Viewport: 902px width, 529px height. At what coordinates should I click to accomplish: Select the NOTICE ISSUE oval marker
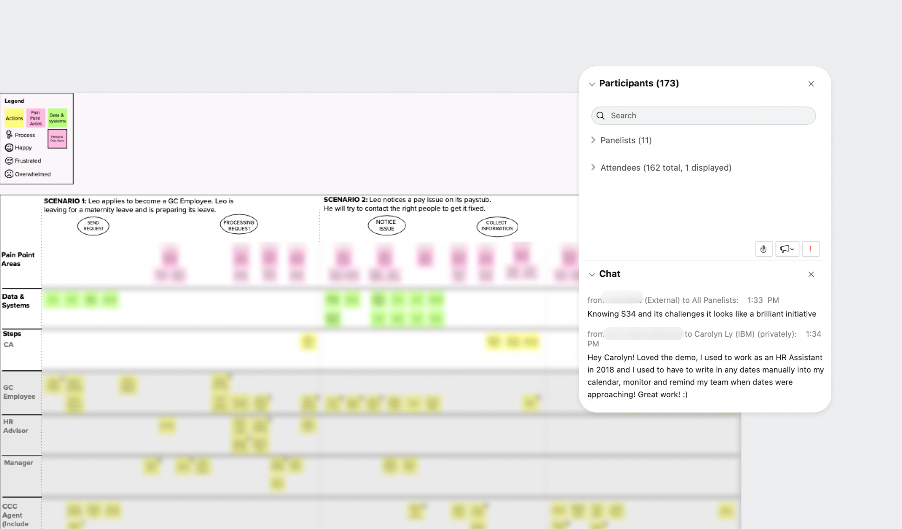[386, 225]
